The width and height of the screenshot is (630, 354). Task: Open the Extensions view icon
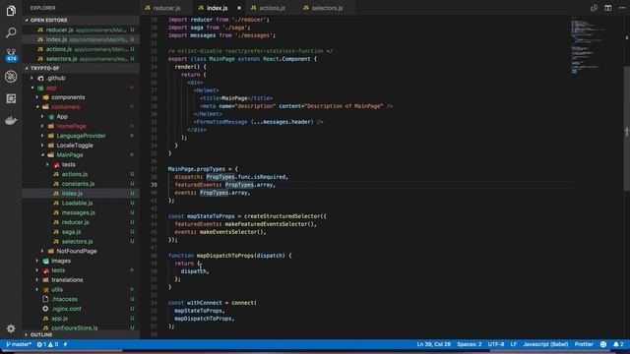[11, 98]
